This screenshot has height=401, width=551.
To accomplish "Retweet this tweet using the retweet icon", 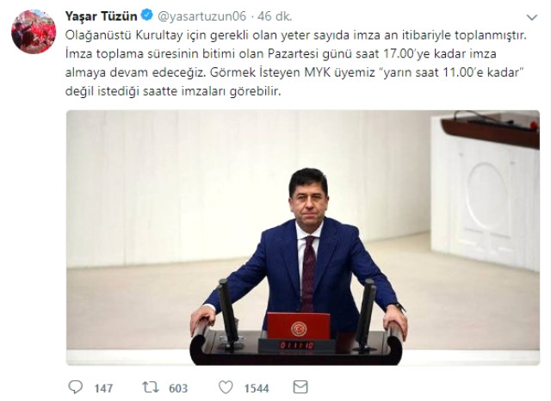I will click(151, 387).
